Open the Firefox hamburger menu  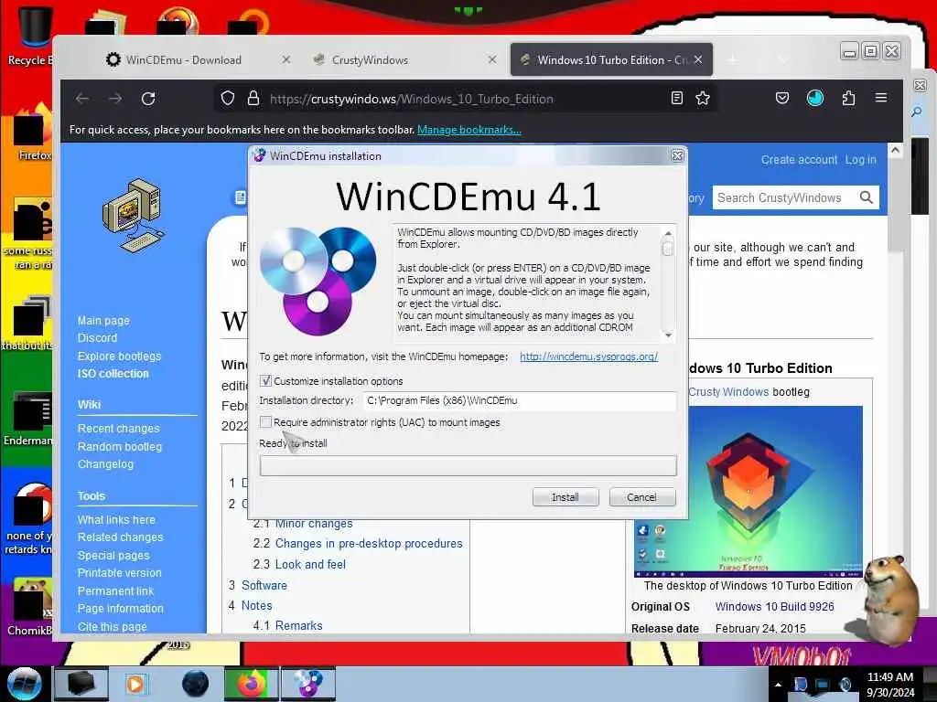pyautogui.click(x=881, y=97)
